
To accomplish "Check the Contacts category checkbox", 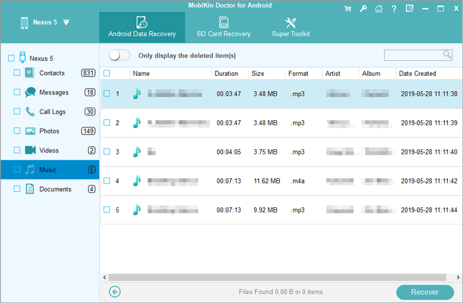I will [x=17, y=73].
